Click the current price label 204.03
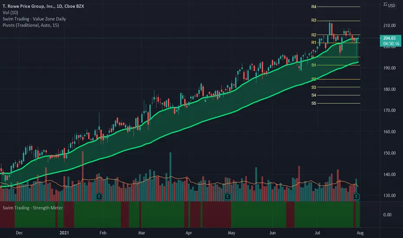Screen dimensions: 403x238 click(x=389, y=38)
